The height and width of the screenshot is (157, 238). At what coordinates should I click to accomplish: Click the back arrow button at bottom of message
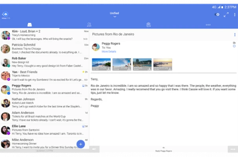[94, 149]
